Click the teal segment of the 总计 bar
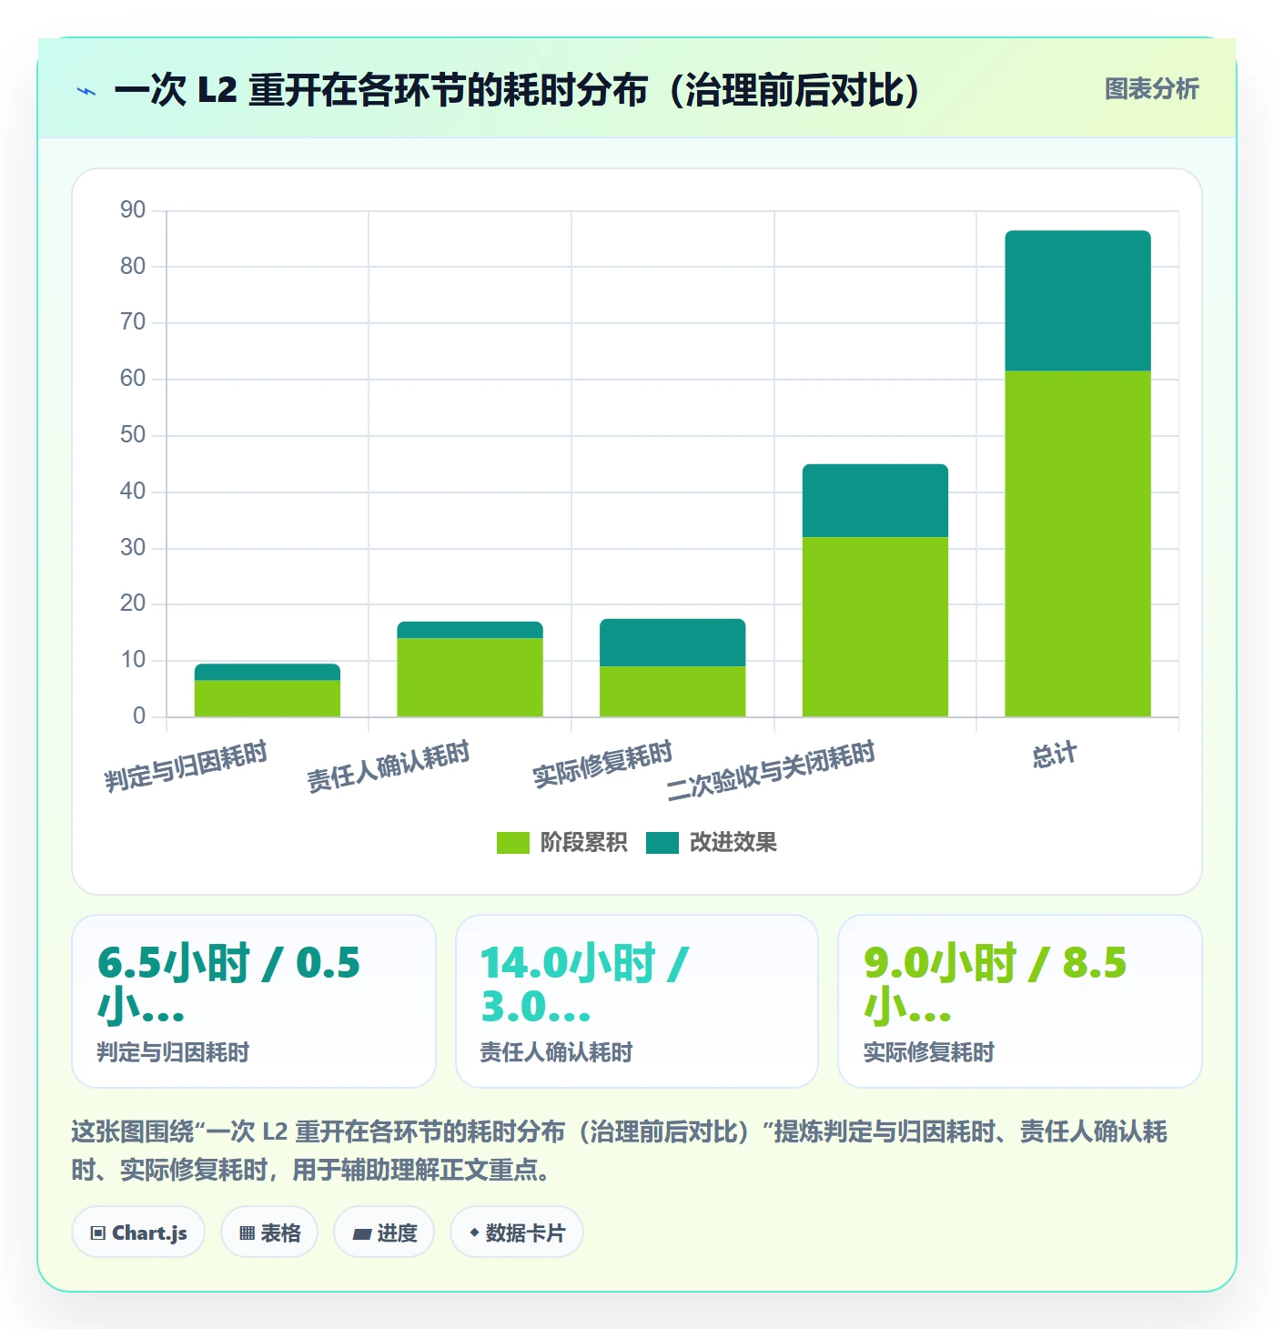The image size is (1274, 1329). (1077, 300)
